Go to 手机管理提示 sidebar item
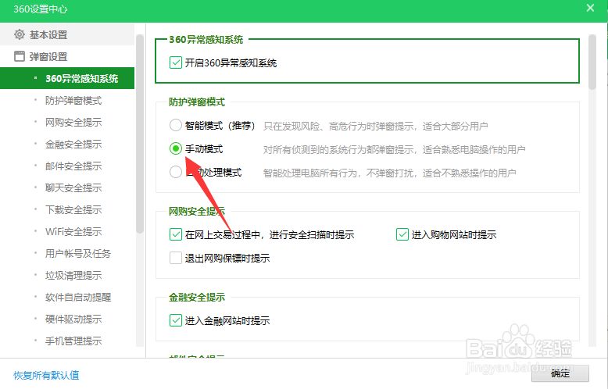The height and width of the screenshot is (389, 608). (73, 341)
